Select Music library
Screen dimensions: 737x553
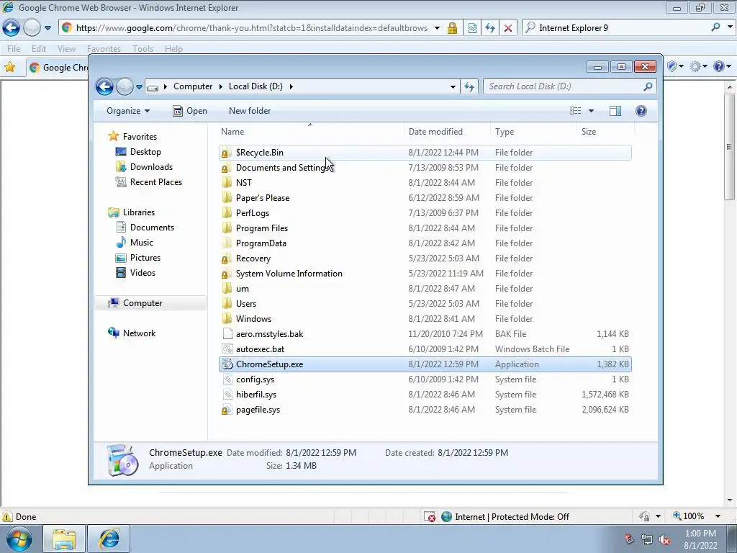142,243
